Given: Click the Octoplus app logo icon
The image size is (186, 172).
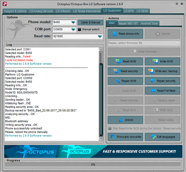Looking at the screenshot, I should (5, 4).
